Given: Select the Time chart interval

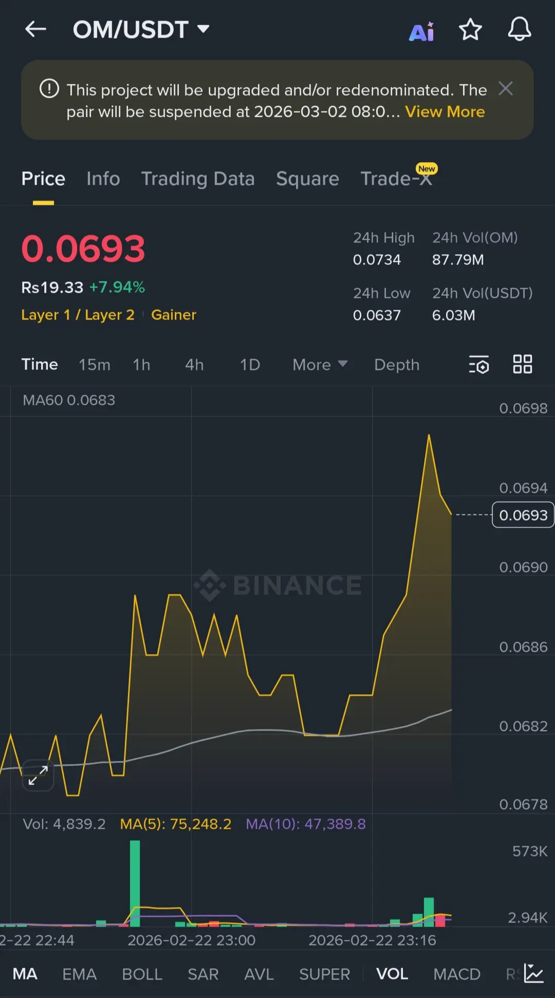Looking at the screenshot, I should pos(40,364).
